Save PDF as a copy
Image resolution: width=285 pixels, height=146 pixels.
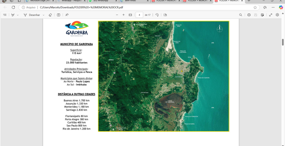(262, 15)
